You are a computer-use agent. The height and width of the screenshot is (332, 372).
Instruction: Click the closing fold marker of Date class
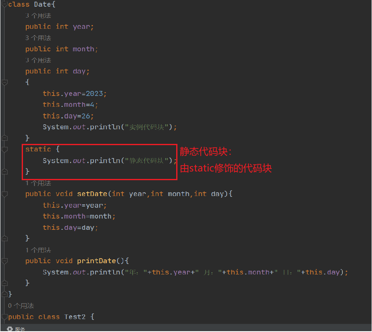pyautogui.click(x=5, y=294)
